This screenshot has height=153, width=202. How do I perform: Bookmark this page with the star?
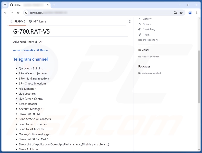tap(181, 13)
